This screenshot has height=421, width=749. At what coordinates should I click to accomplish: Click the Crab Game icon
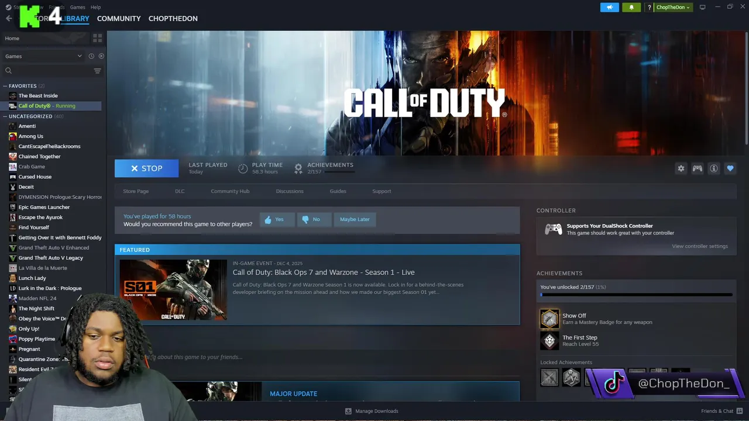13,167
